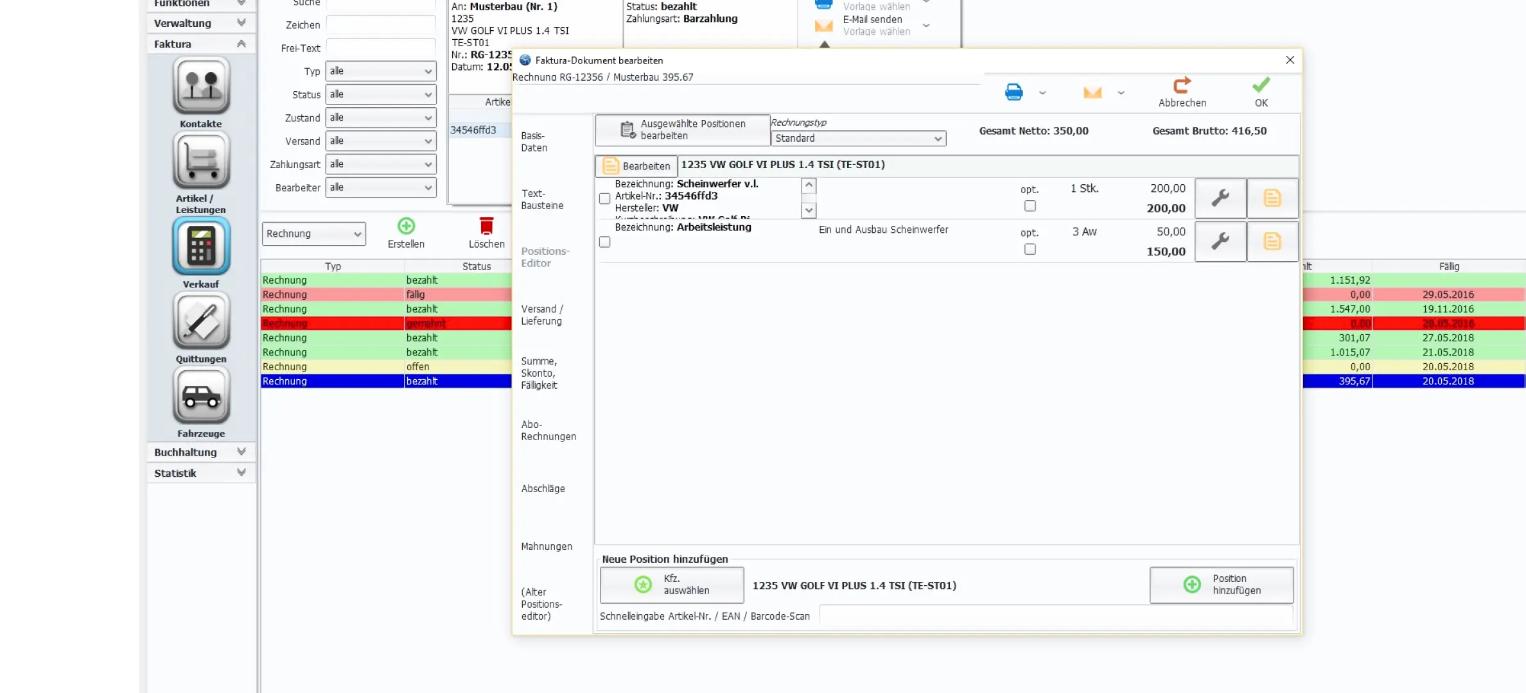1526x693 pixels.
Task: Open the Zahlungsart filter dropdown
Action: [x=380, y=164]
